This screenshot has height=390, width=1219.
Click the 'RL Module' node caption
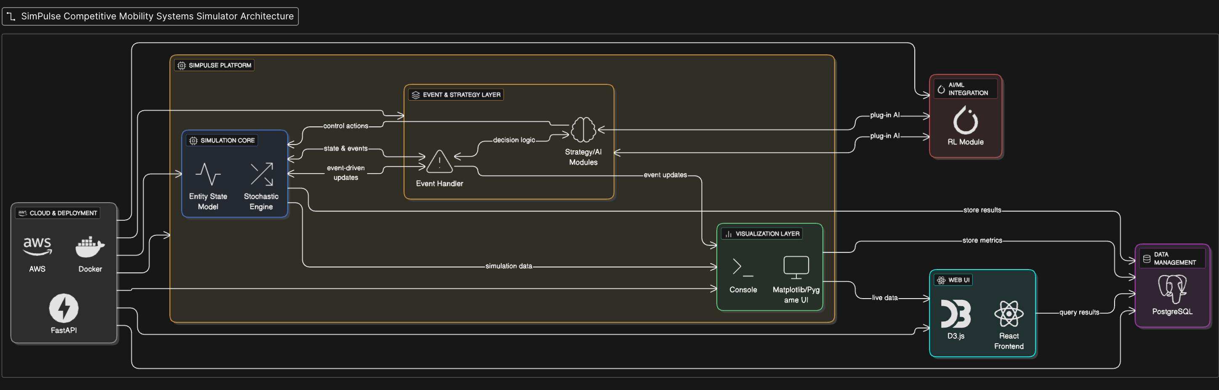(965, 142)
